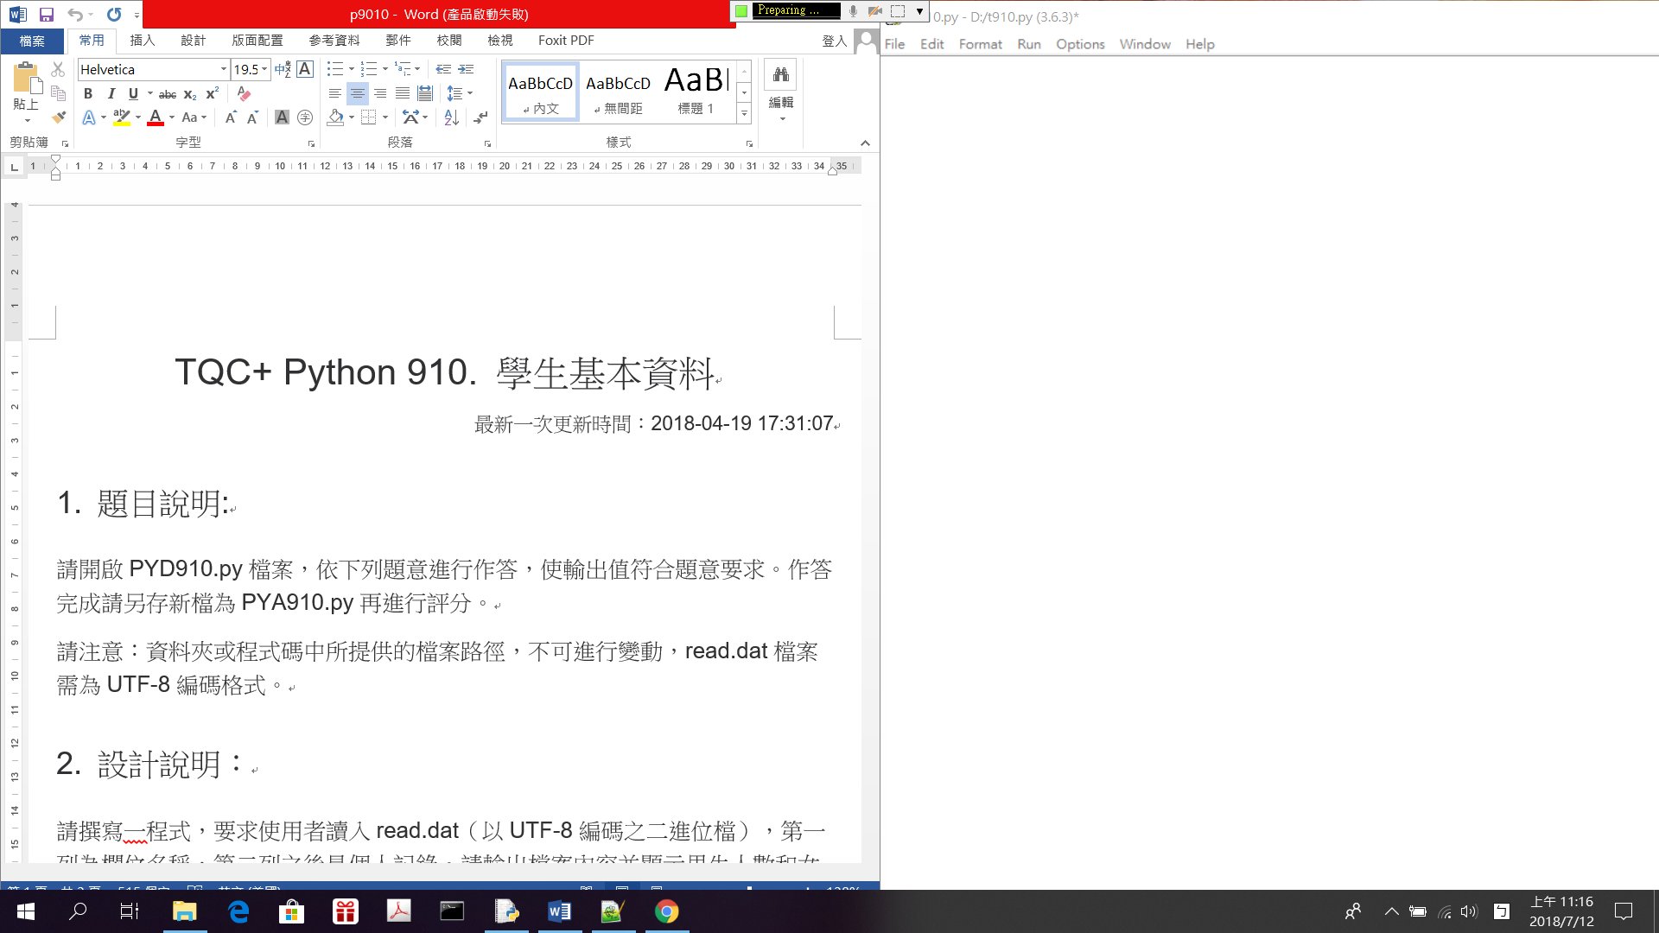Click the bullet list icon
This screenshot has height=933, width=1659.
pyautogui.click(x=335, y=69)
